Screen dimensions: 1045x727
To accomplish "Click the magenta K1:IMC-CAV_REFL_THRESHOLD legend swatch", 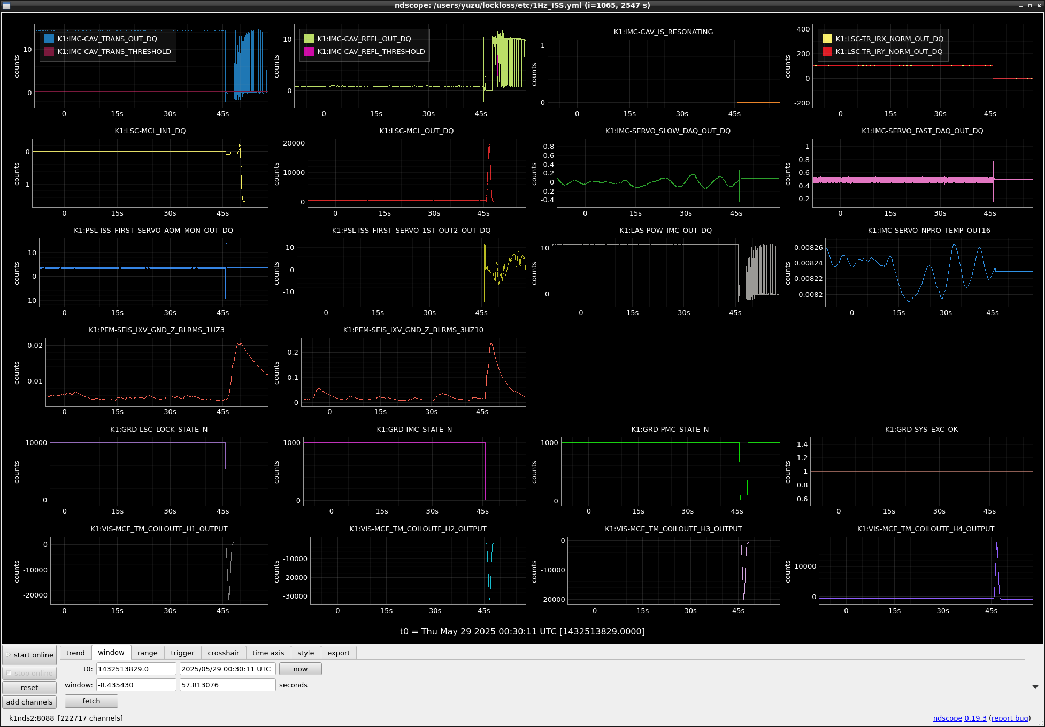I will [309, 51].
